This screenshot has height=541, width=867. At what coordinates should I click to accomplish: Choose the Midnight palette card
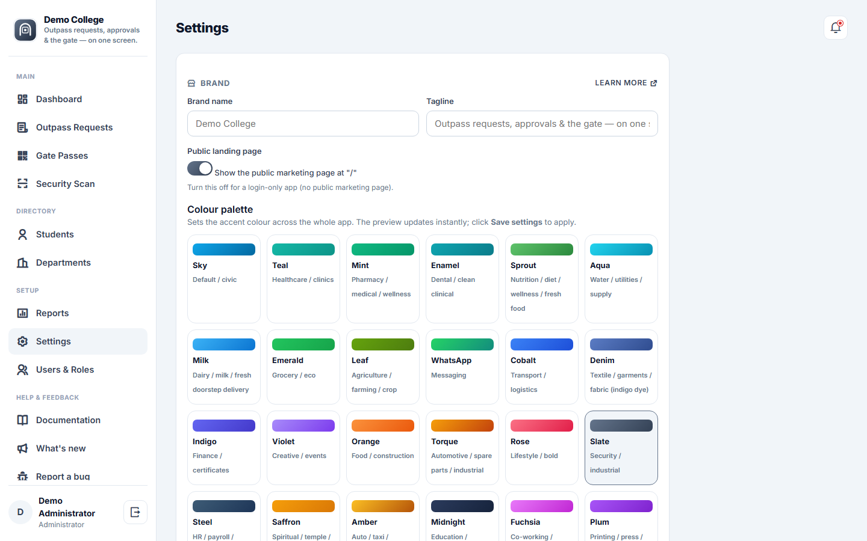pos(462,517)
